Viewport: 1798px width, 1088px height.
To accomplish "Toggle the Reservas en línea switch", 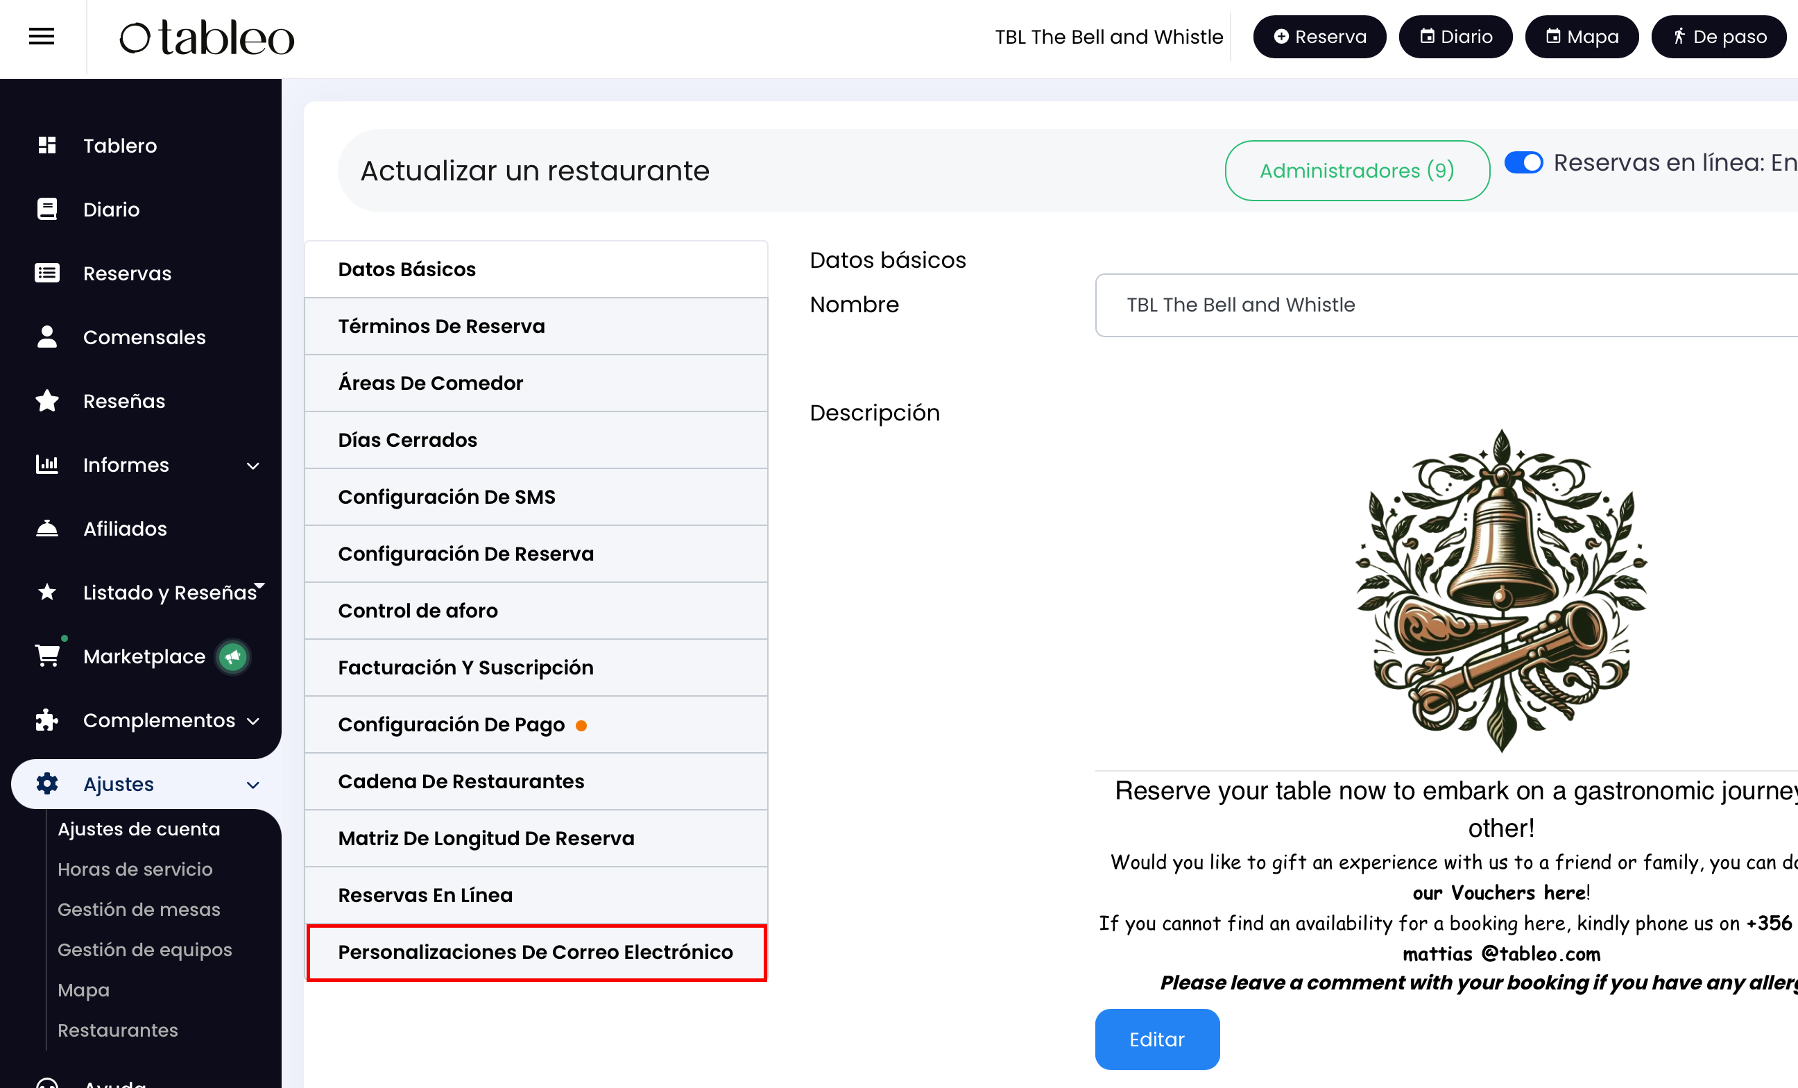I will (1523, 162).
